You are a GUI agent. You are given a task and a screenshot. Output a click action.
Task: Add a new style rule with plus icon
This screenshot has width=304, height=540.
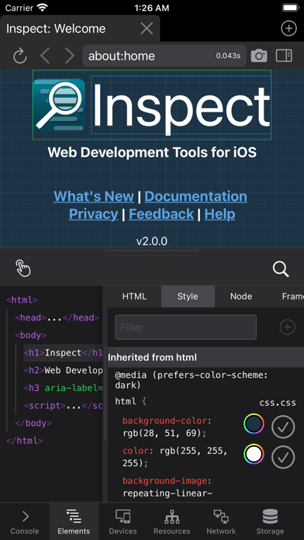point(287,327)
